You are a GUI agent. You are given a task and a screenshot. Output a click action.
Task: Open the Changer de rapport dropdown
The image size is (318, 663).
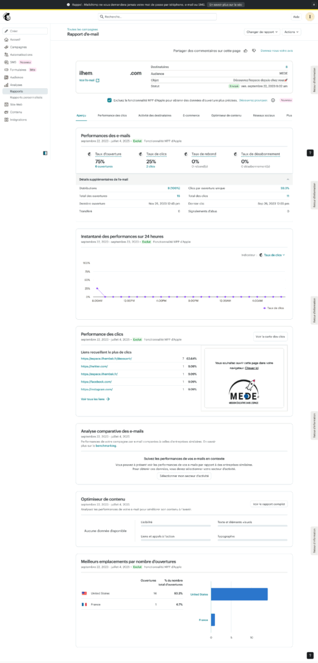coord(262,32)
